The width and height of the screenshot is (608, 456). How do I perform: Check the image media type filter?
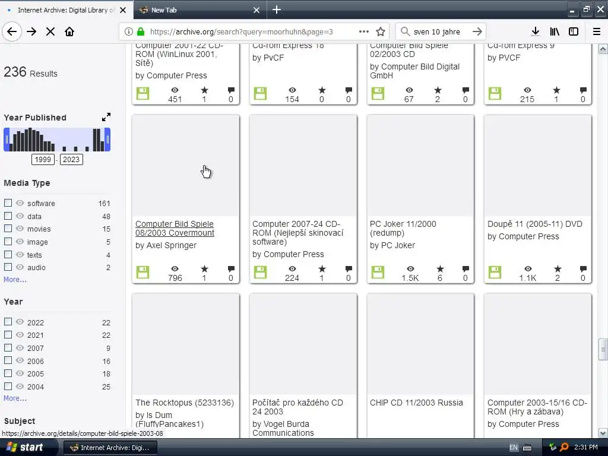coord(8,242)
